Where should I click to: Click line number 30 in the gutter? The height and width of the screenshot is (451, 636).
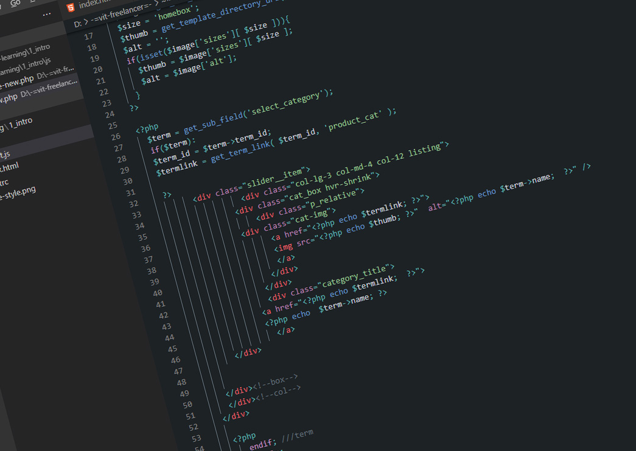[x=127, y=182]
